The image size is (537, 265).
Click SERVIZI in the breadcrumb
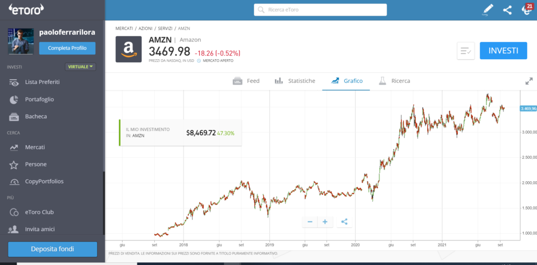(x=165, y=28)
